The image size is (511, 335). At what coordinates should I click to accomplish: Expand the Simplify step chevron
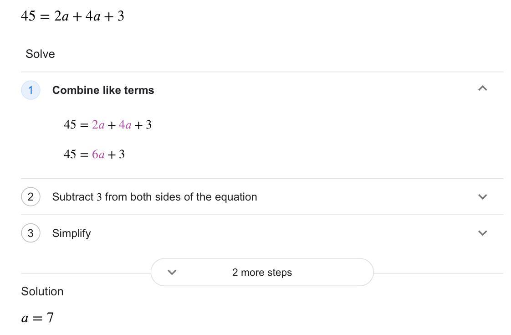point(482,233)
